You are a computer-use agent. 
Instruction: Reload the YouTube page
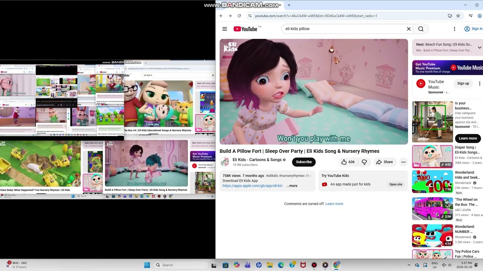[239, 16]
